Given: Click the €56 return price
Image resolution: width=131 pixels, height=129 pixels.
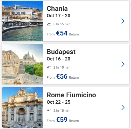Looking at the screenshot, I should 62,76.
